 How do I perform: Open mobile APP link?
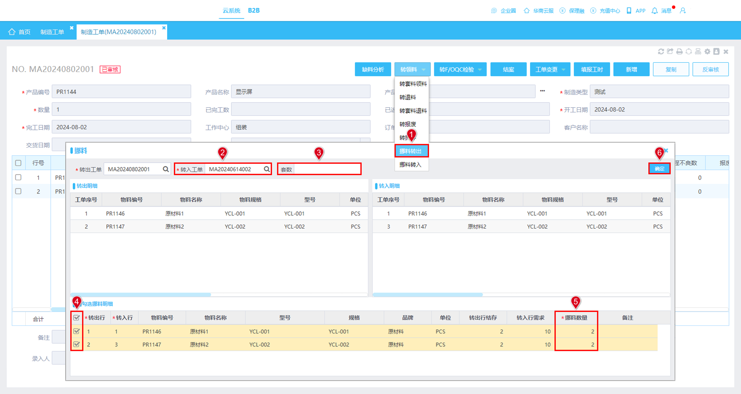[x=636, y=11]
